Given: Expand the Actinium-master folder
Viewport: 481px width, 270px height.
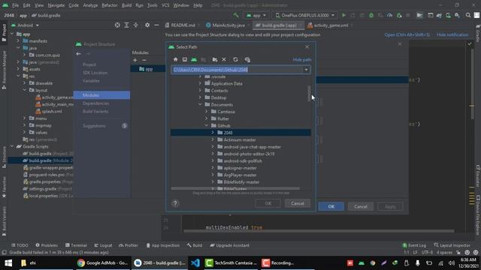Looking at the screenshot, I should 213,139.
